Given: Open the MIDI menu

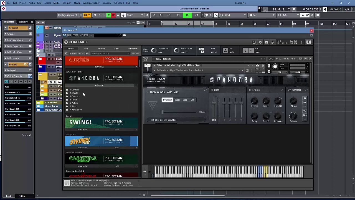Looking at the screenshot, I should point(40,3).
